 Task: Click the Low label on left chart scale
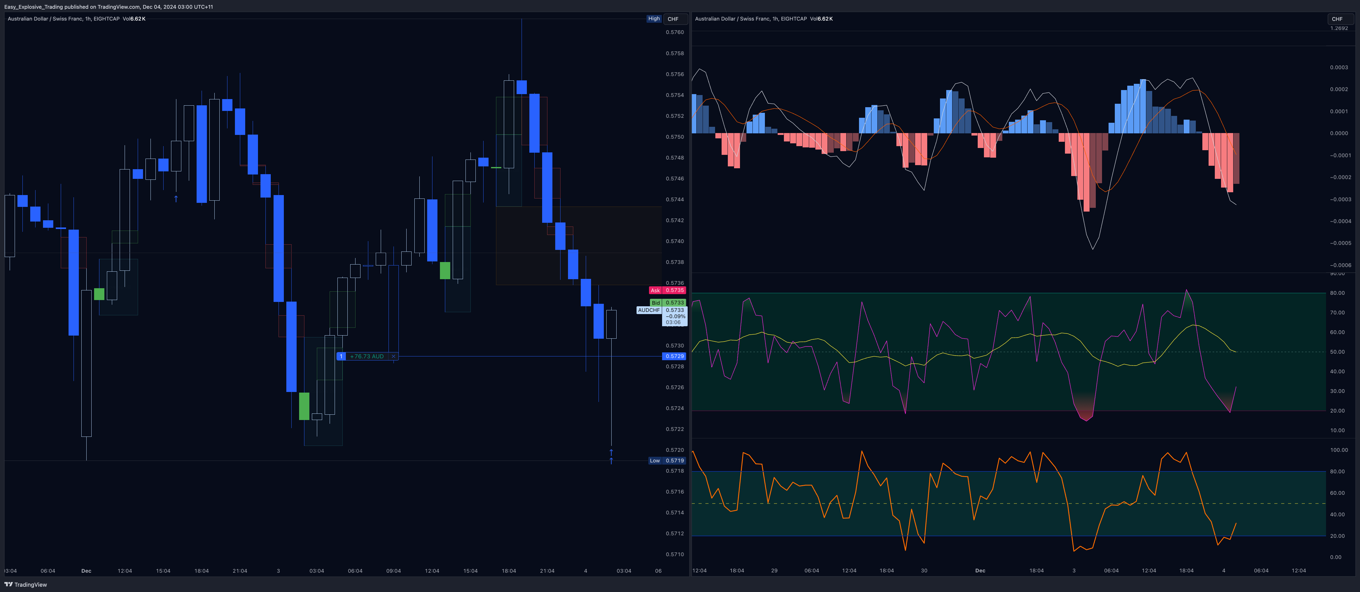tap(655, 461)
